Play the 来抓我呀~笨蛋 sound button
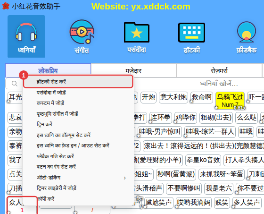 pos(222,174)
